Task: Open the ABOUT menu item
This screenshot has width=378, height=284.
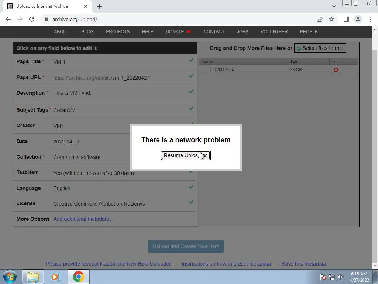Action: click(x=61, y=32)
